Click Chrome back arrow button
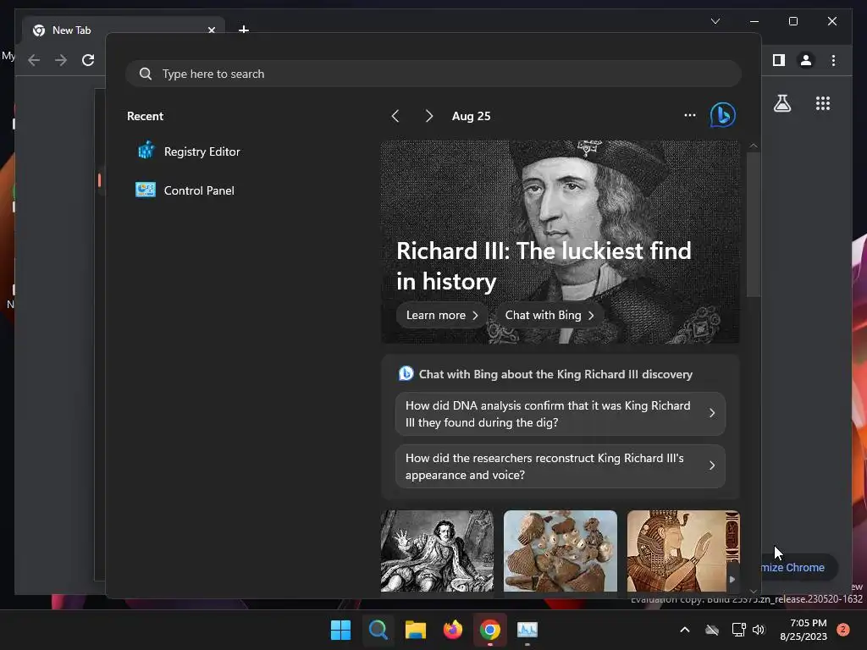The image size is (867, 650). tap(34, 60)
